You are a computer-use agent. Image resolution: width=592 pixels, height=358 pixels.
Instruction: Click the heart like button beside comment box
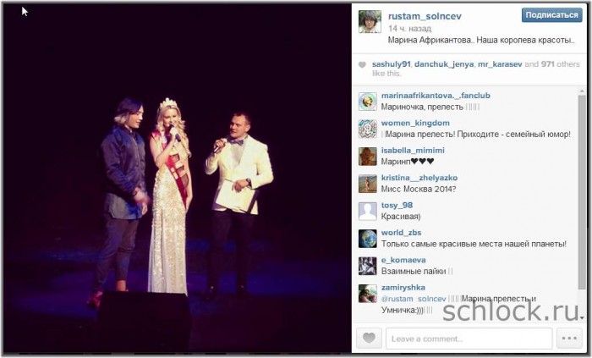coord(369,338)
